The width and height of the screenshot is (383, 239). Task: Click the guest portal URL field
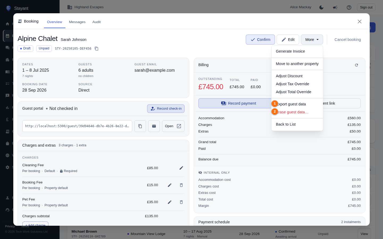click(77, 126)
